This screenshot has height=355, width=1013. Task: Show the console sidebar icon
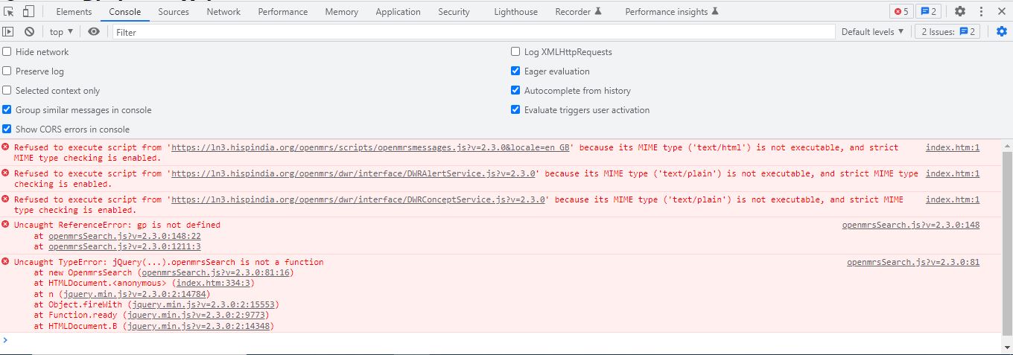click(x=8, y=32)
